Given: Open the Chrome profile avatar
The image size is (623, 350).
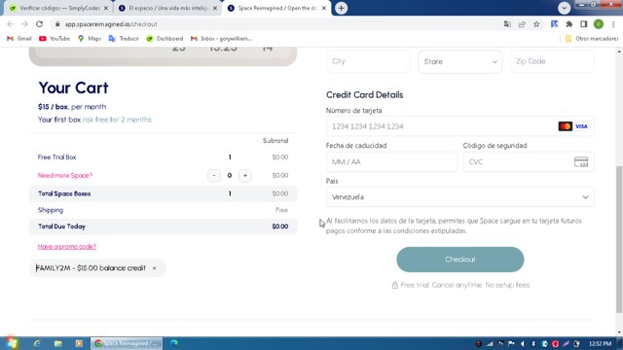Looking at the screenshot, I should click(x=599, y=24).
